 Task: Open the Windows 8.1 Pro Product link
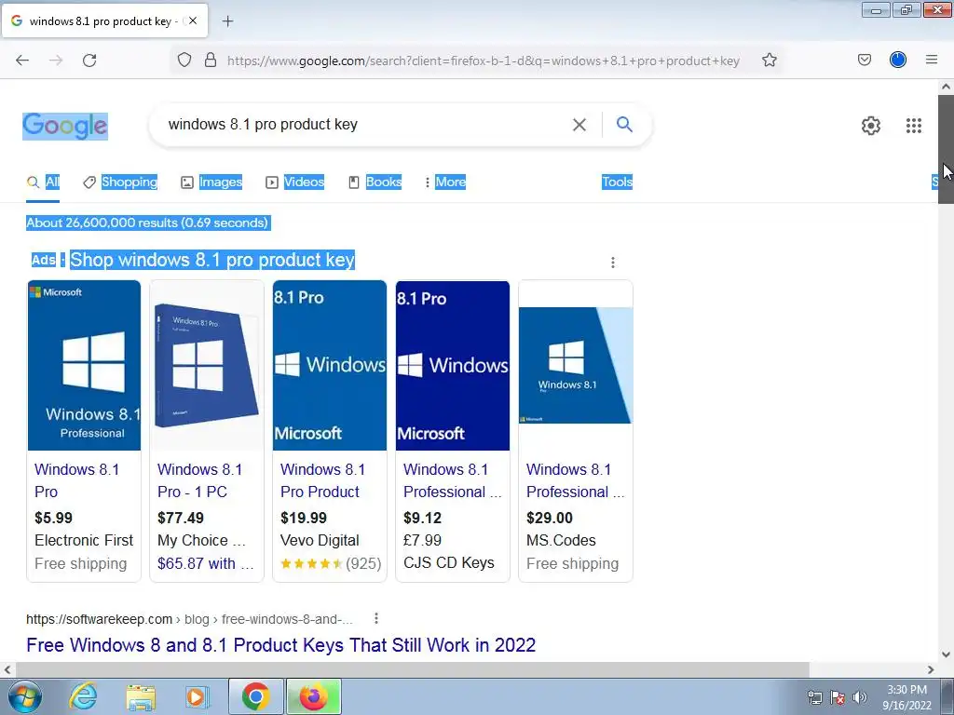[322, 480]
